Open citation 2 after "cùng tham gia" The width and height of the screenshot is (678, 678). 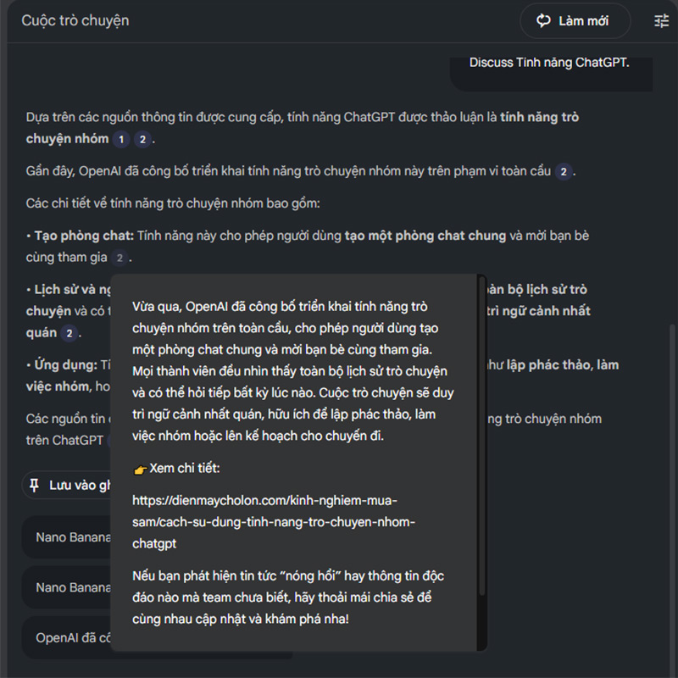[120, 258]
